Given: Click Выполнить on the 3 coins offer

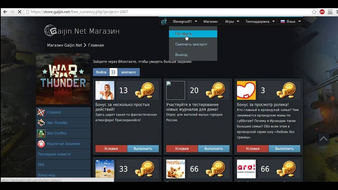Looking at the screenshot, I should [x=284, y=149].
